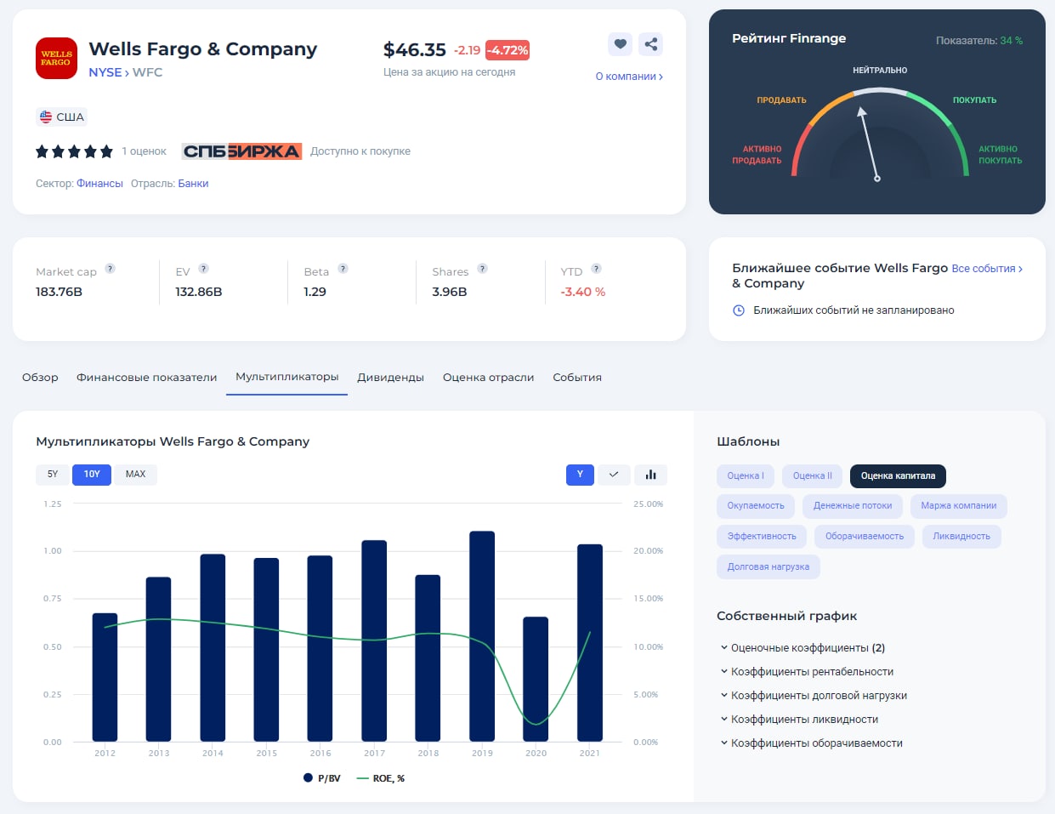Click the Finrange rating gauge needle
Image resolution: width=1055 pixels, height=814 pixels.
[869, 143]
